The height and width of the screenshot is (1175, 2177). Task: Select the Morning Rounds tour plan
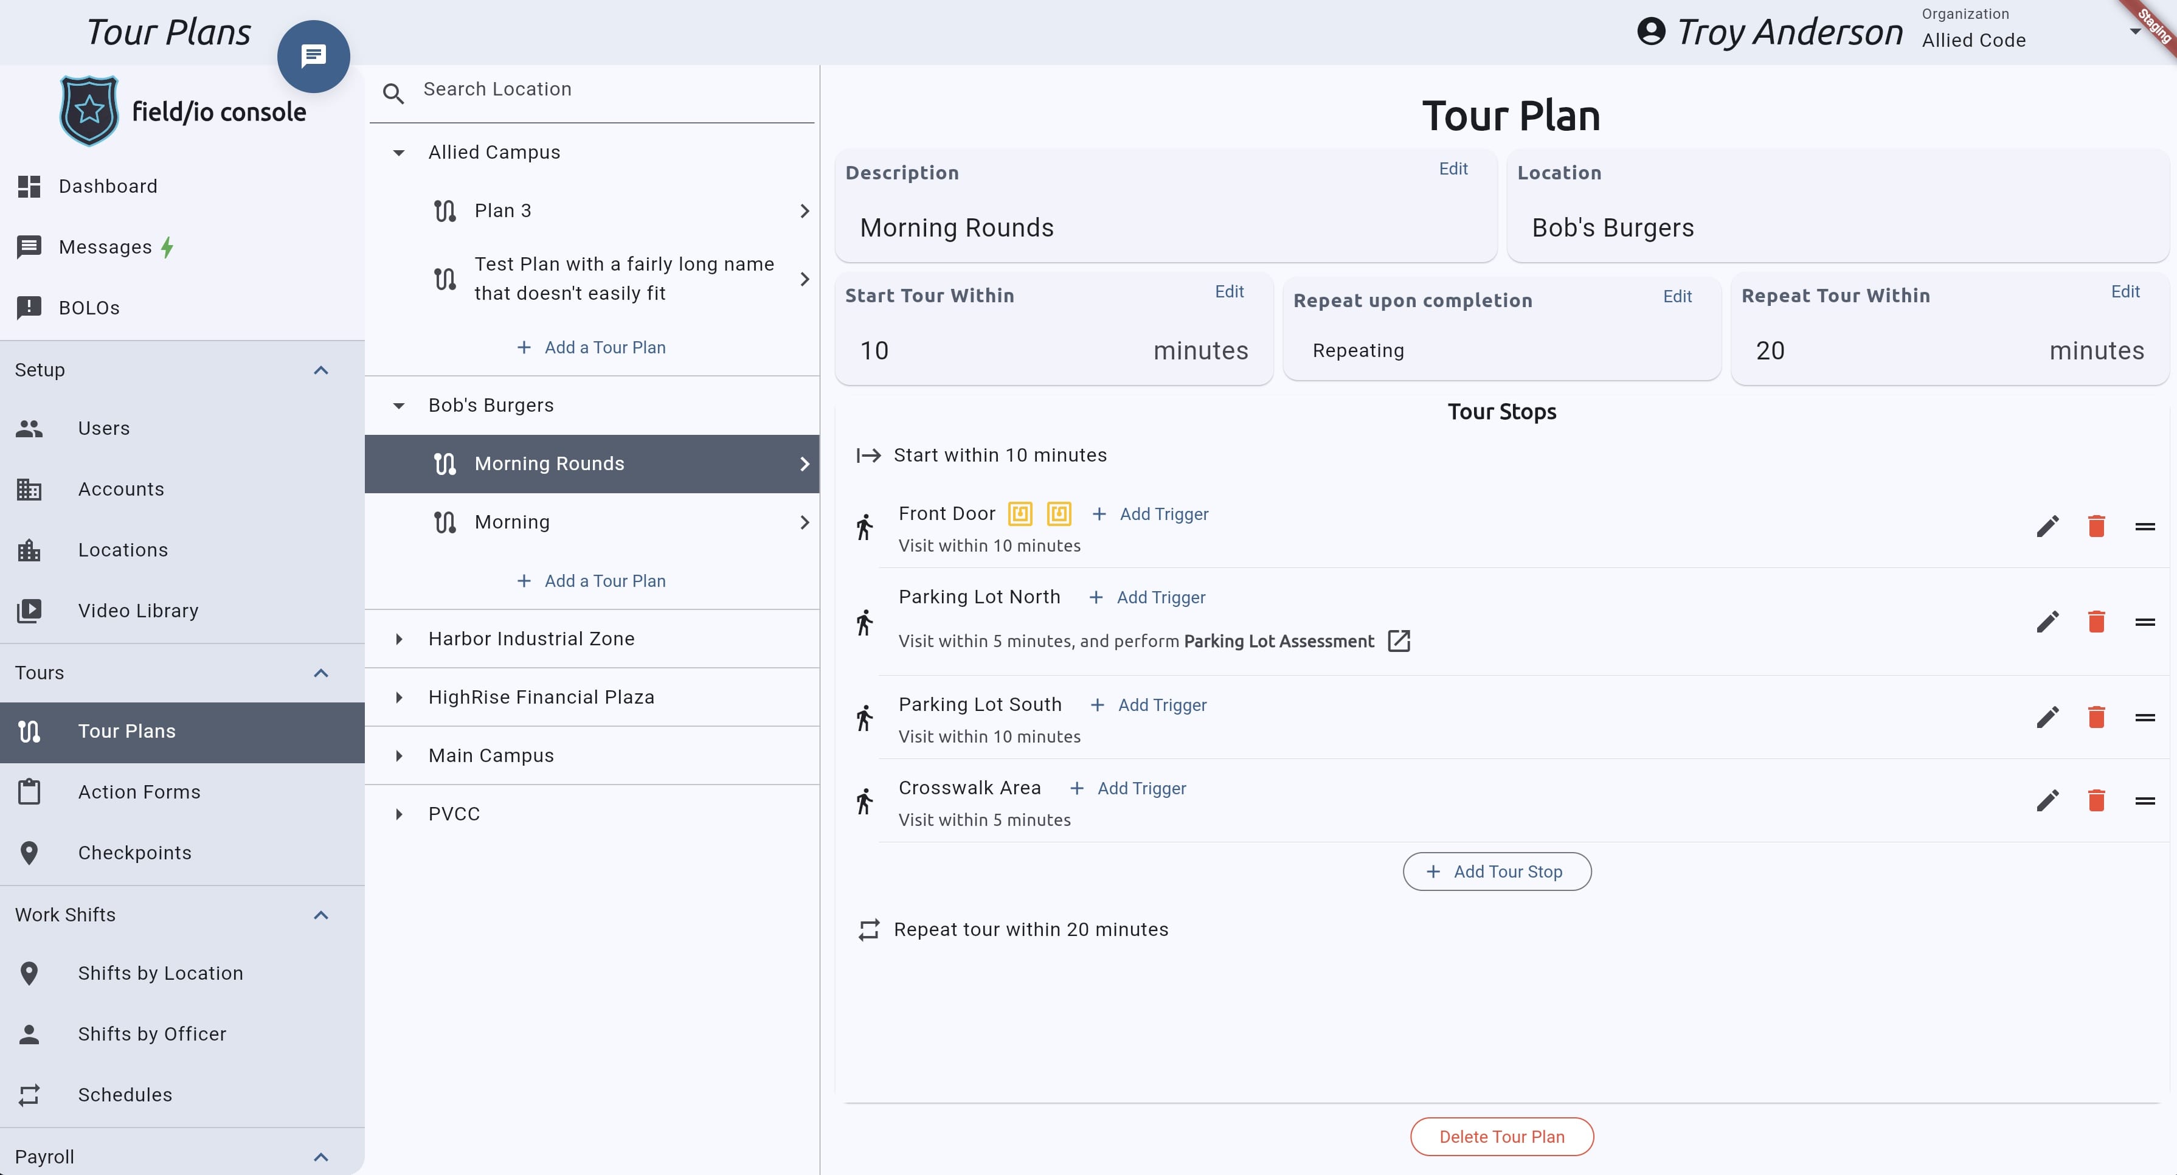(592, 464)
